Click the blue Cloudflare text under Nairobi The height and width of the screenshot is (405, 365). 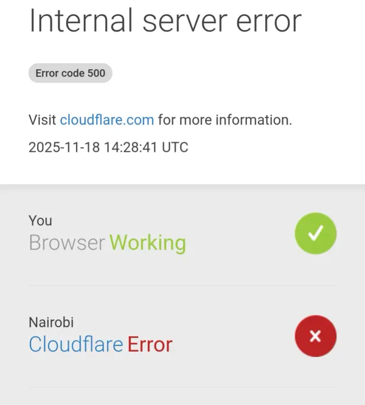click(76, 344)
